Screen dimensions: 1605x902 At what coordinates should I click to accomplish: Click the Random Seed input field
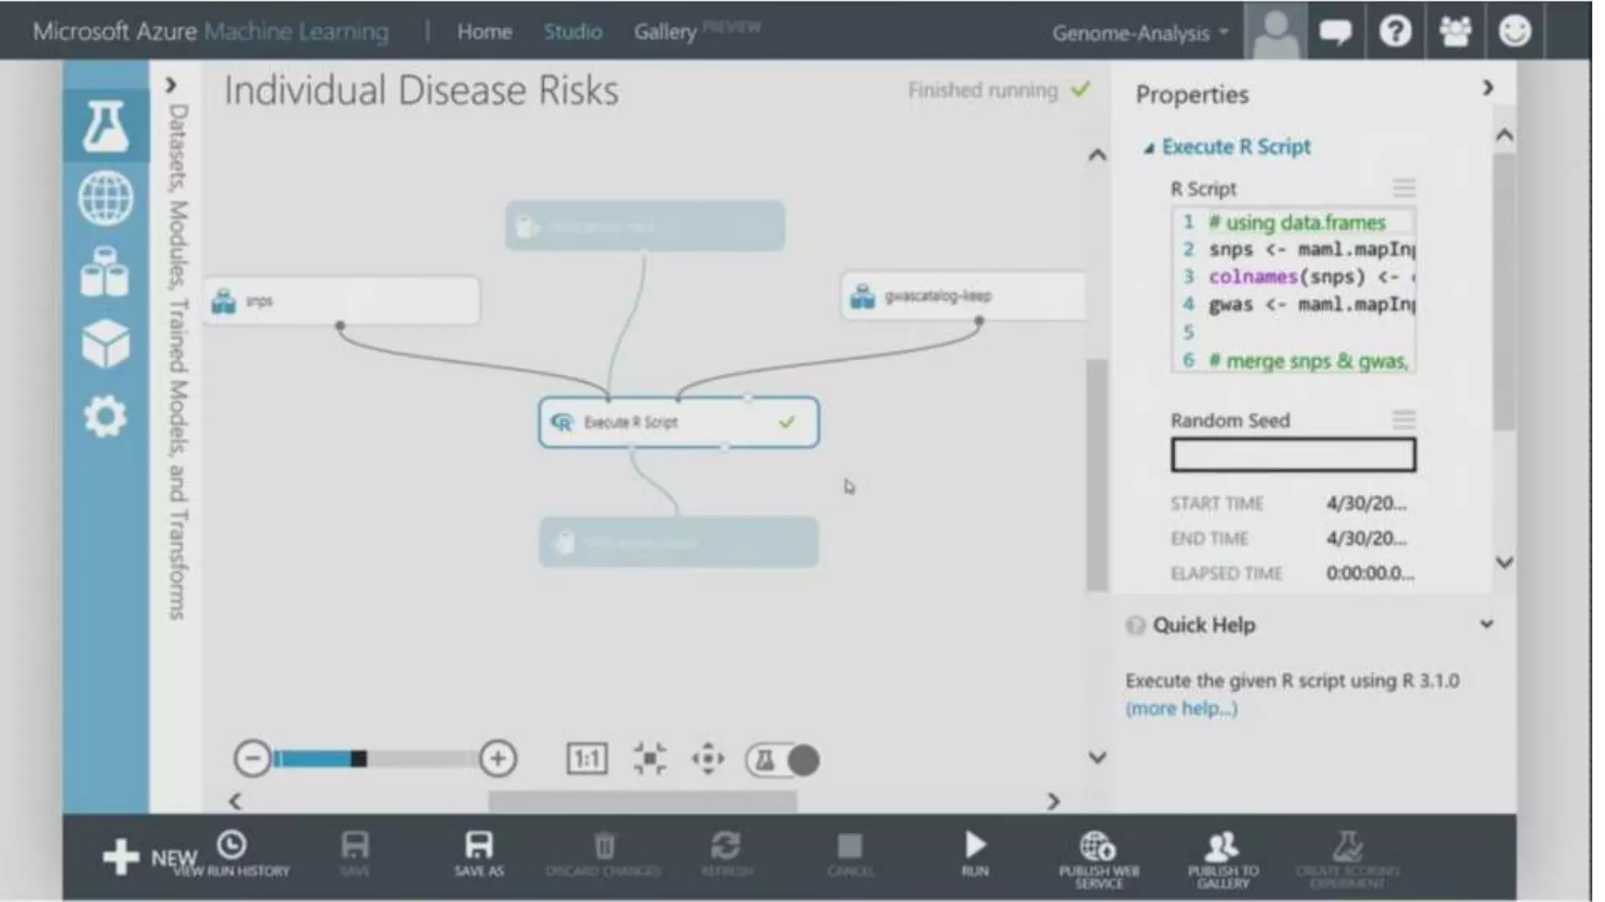[1293, 455]
